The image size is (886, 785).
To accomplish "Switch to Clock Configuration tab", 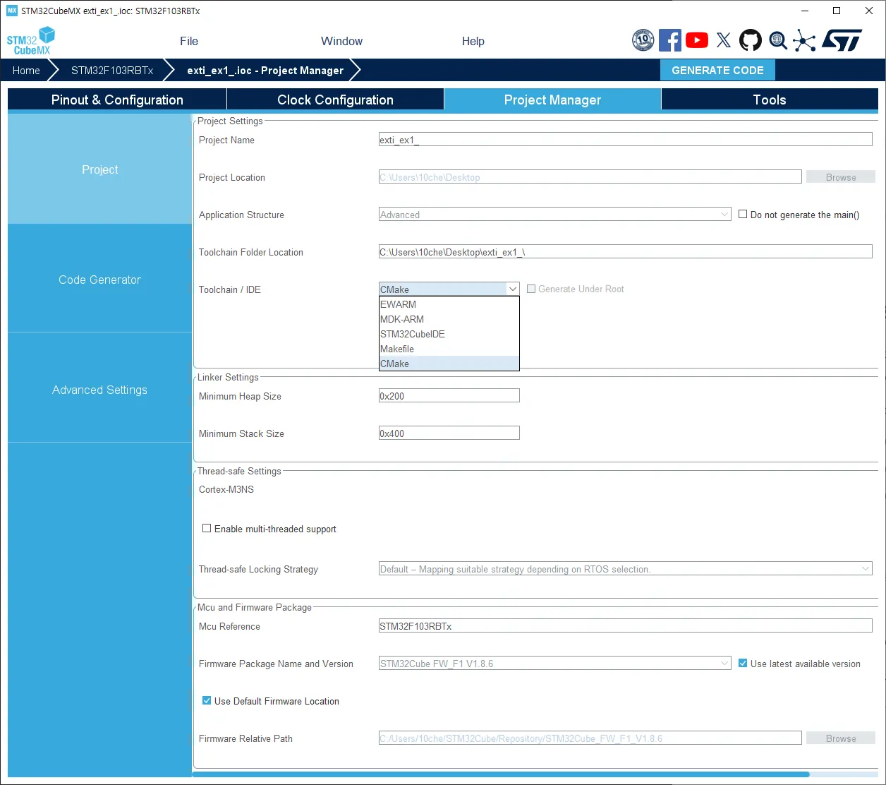I will [x=335, y=100].
